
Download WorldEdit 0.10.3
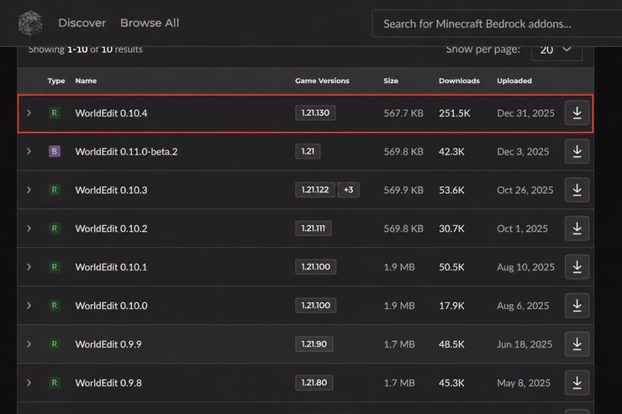tap(577, 190)
